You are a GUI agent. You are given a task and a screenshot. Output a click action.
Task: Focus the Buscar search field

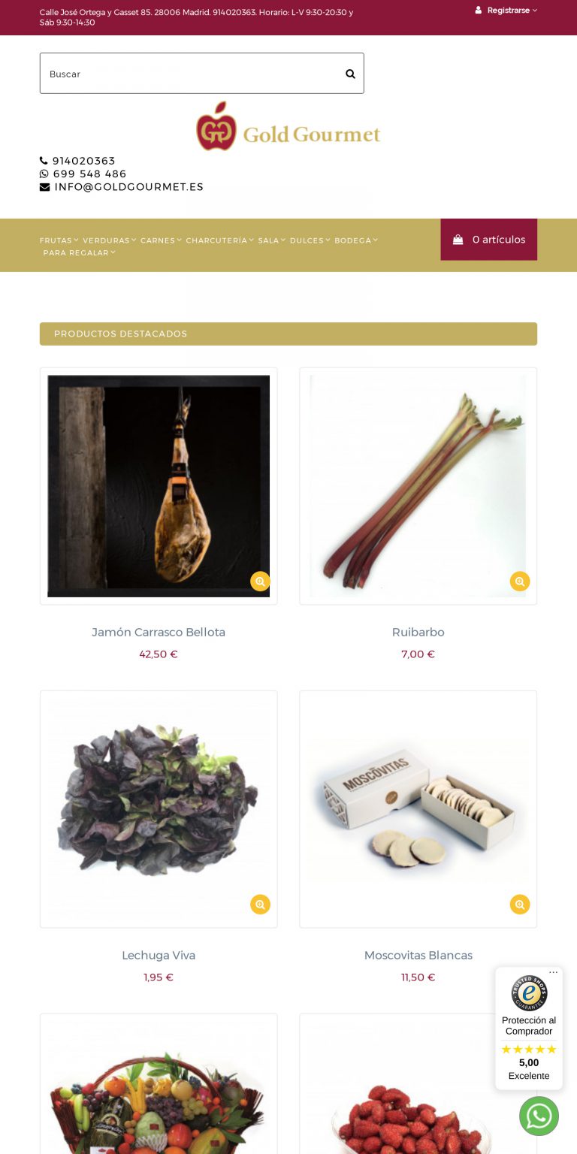(191, 74)
